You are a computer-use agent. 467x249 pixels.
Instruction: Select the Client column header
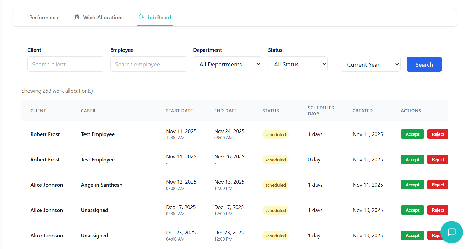pos(38,111)
